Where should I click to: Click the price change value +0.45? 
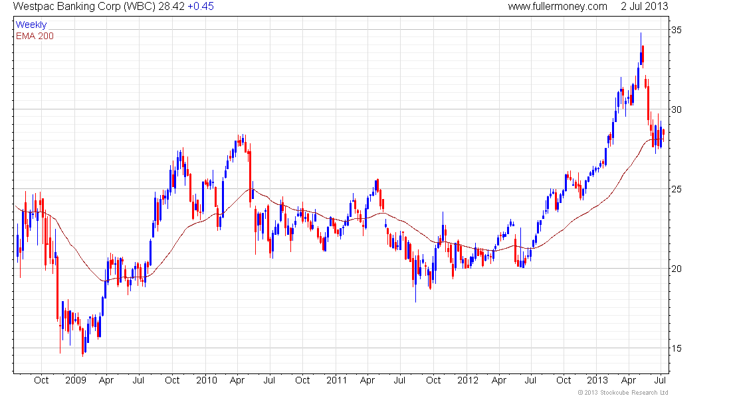(201, 7)
